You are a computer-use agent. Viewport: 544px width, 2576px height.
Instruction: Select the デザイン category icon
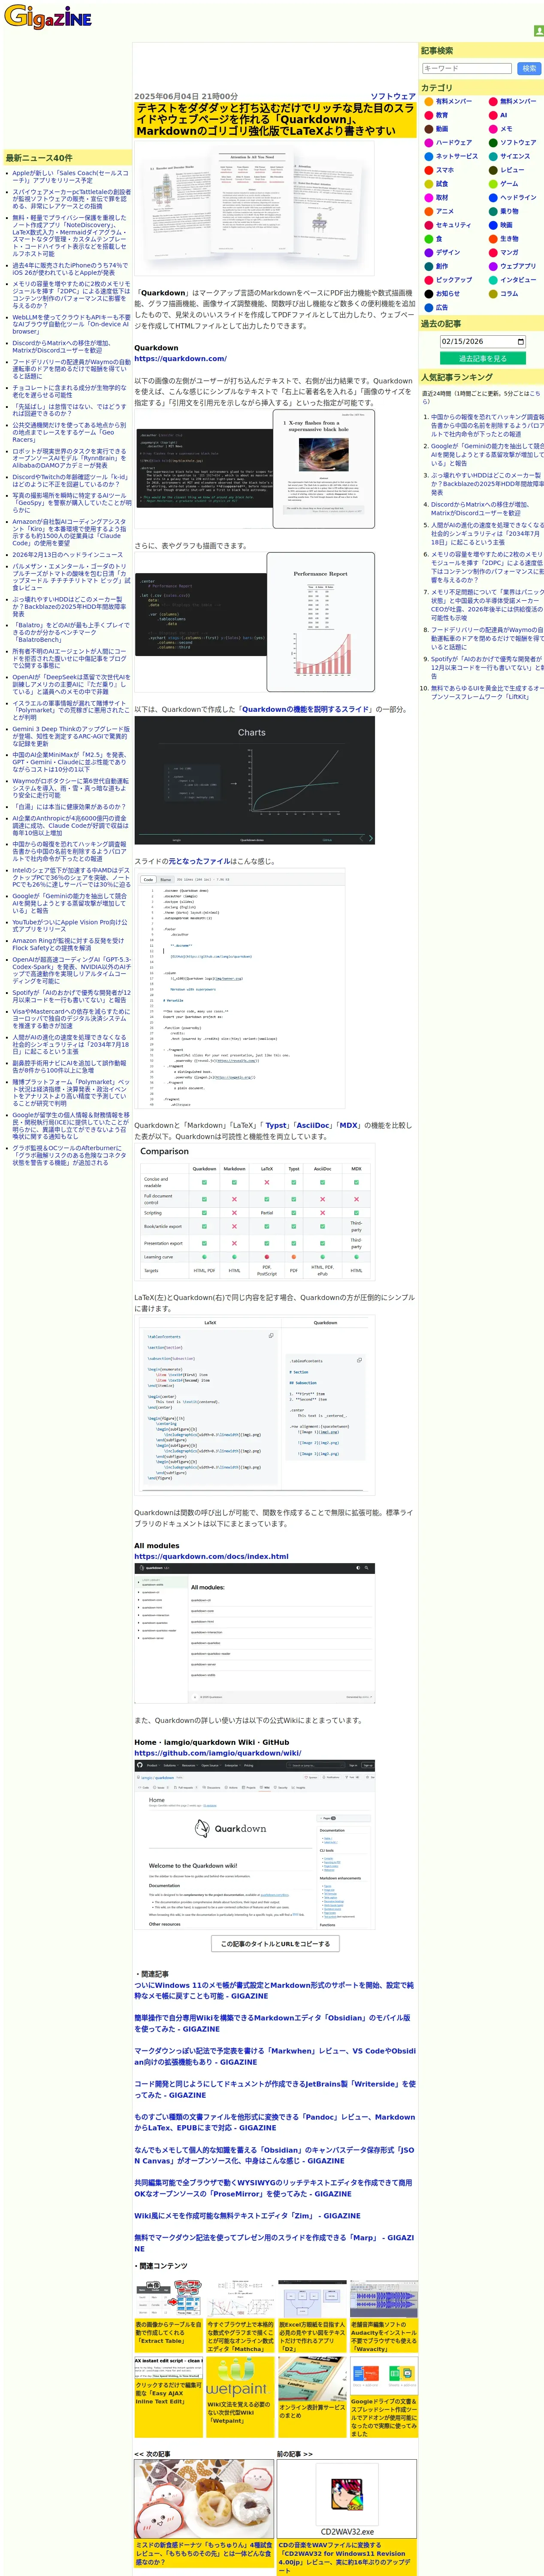[x=428, y=253]
